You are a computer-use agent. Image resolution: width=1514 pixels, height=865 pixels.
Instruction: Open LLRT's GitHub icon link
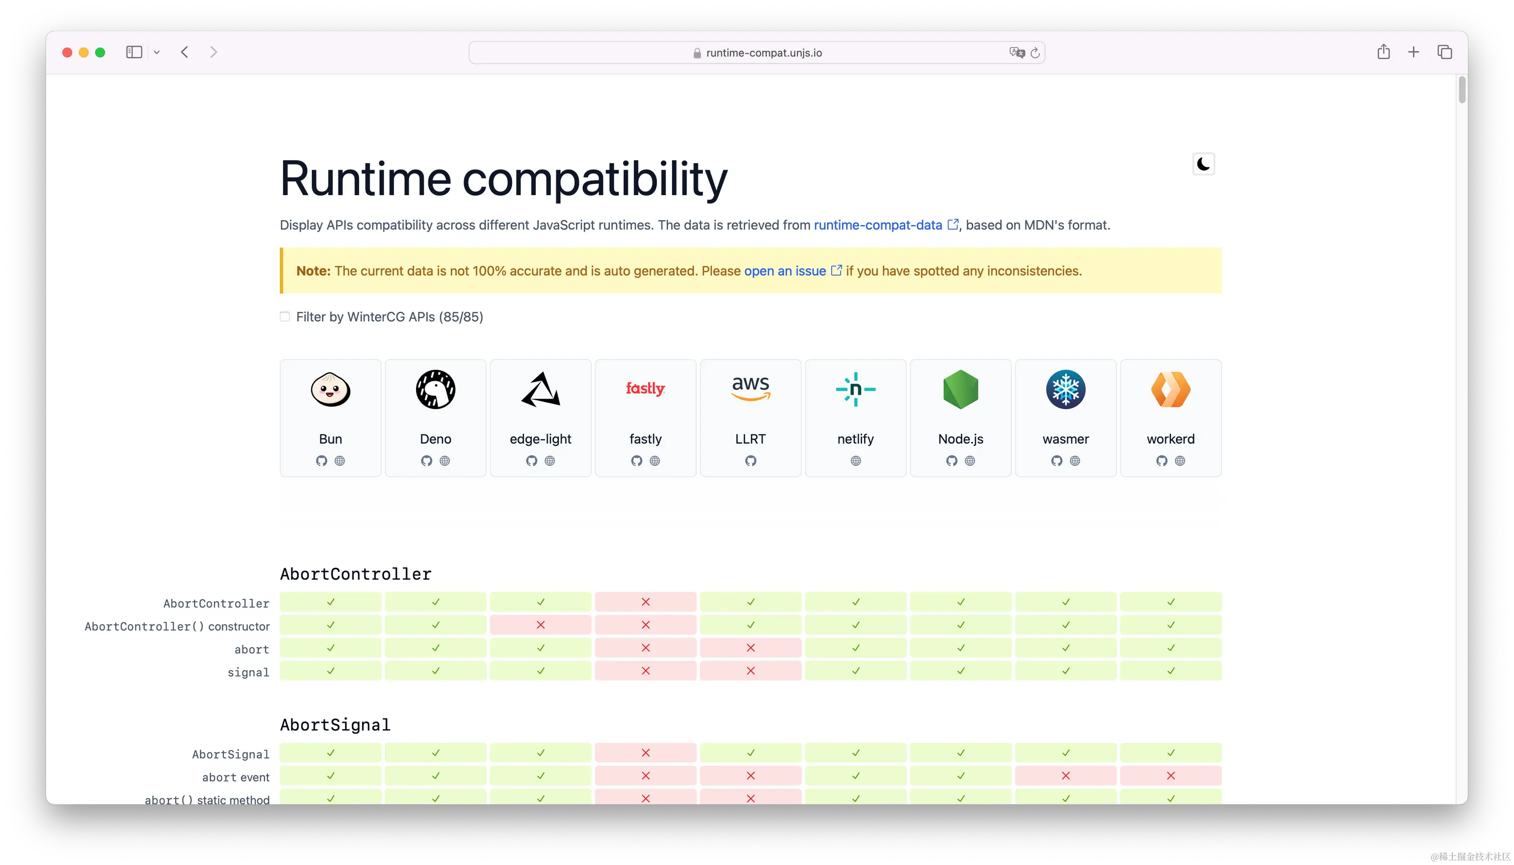[751, 460]
